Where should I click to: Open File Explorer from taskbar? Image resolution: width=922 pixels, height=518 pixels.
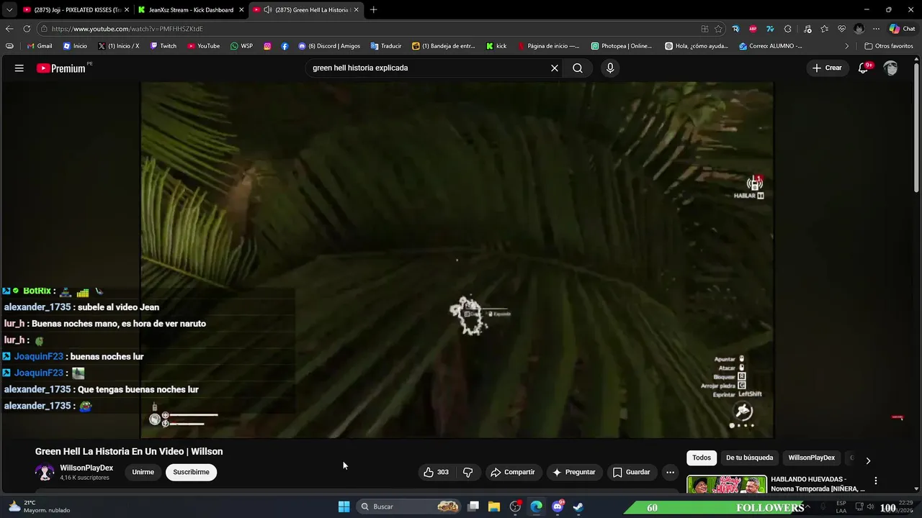(x=494, y=506)
